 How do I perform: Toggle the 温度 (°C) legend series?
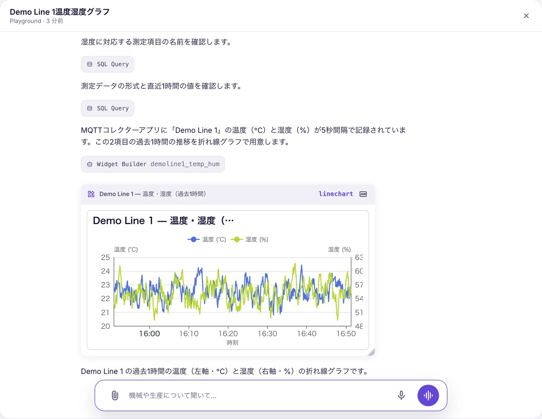(x=207, y=239)
